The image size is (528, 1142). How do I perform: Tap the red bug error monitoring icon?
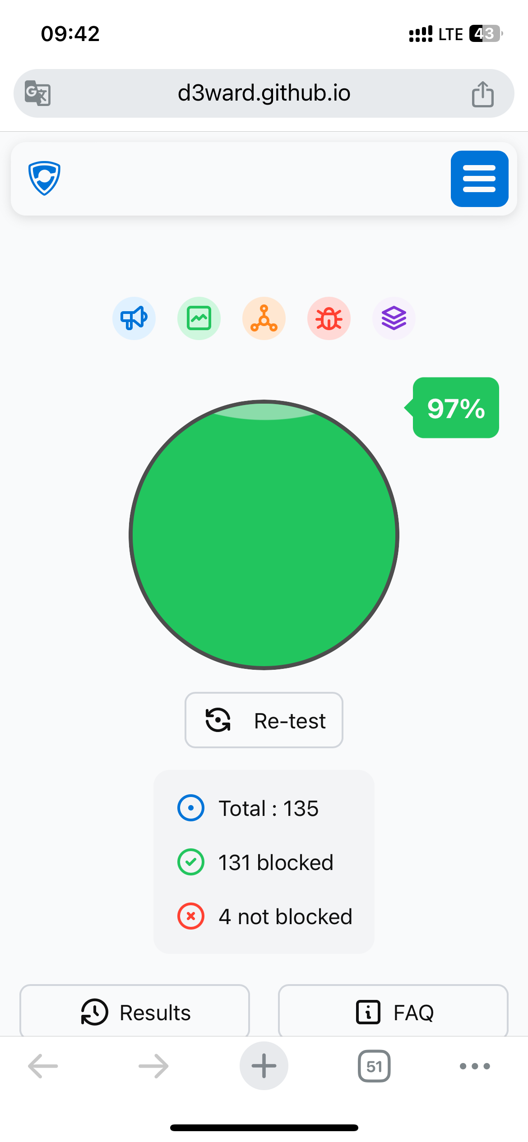(x=329, y=318)
